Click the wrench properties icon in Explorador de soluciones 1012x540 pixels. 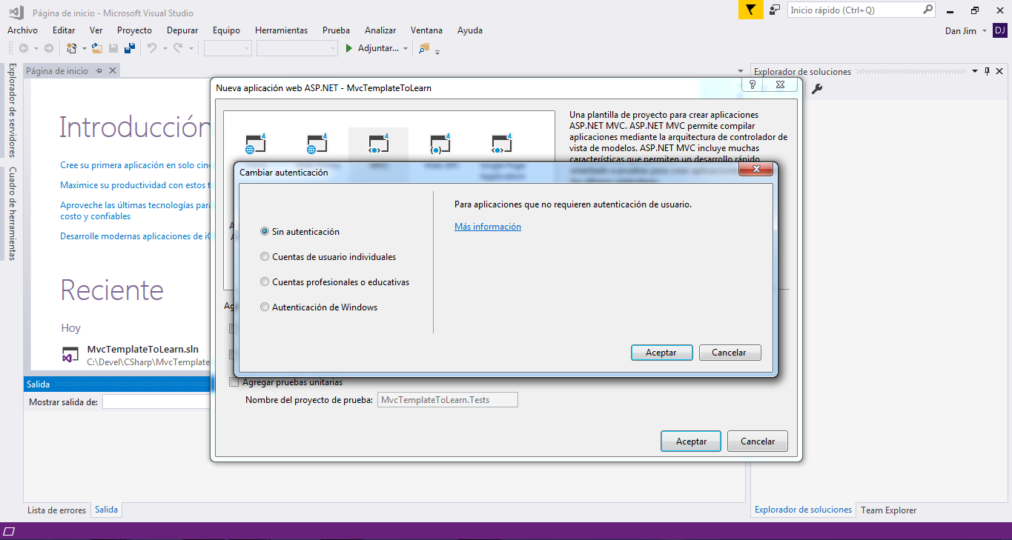click(x=817, y=89)
